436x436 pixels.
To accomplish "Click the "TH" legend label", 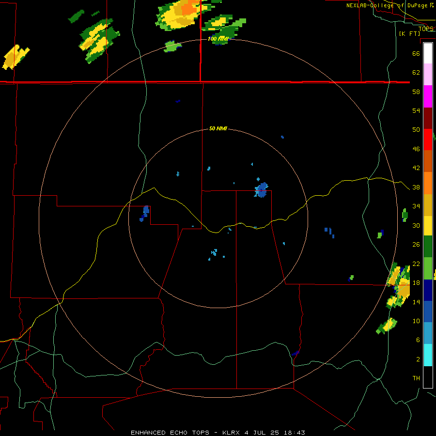I will point(416,378).
